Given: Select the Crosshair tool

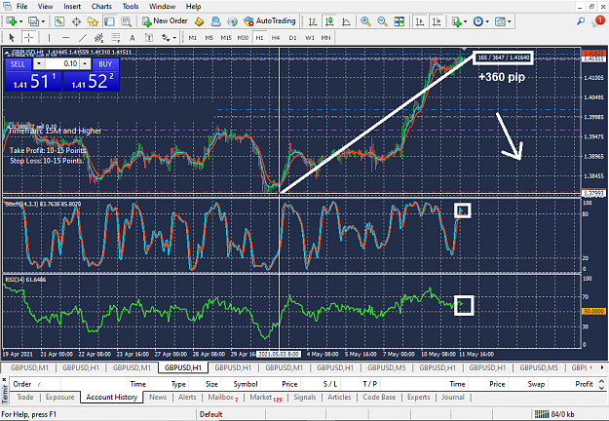Looking at the screenshot, I should coord(28,38).
